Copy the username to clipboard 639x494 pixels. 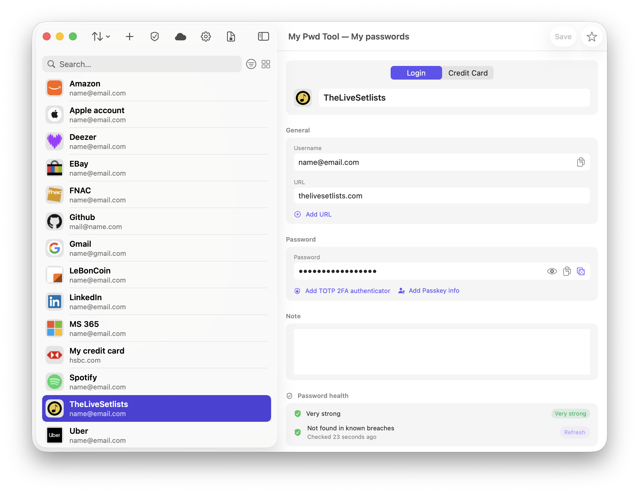click(580, 162)
